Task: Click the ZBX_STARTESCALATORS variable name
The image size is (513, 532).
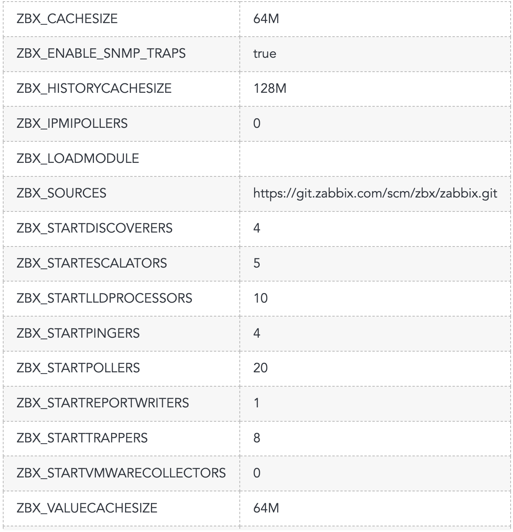Action: click(x=92, y=263)
